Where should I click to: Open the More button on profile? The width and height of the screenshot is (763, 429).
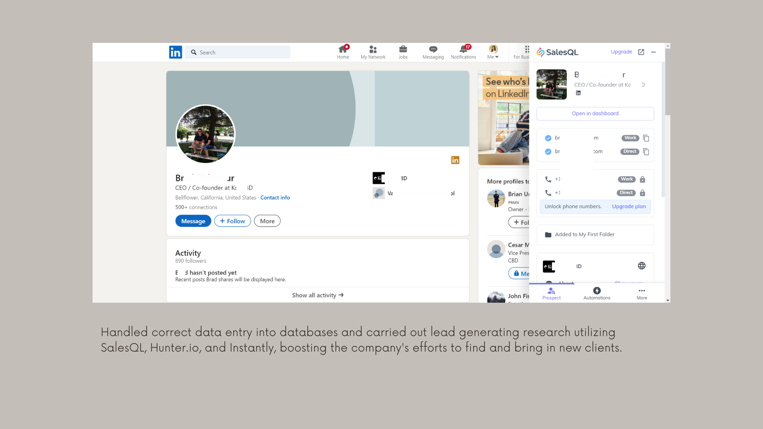pos(267,221)
